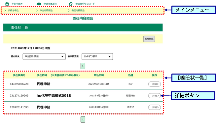Click page 1 button above the table
Viewport: 216px width, 126px height.
tap(83, 66)
